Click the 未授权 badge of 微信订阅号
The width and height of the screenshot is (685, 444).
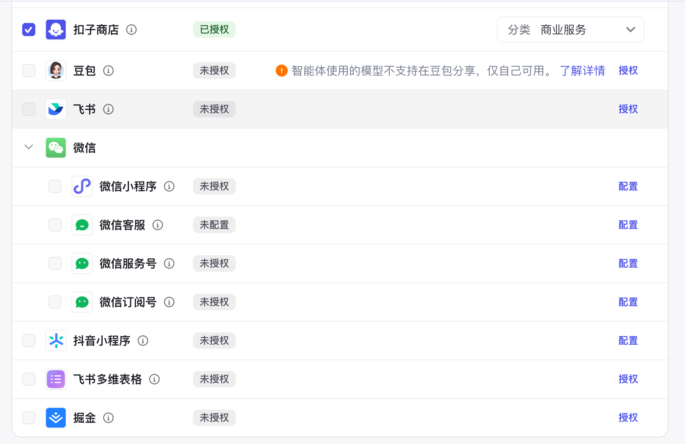(214, 302)
